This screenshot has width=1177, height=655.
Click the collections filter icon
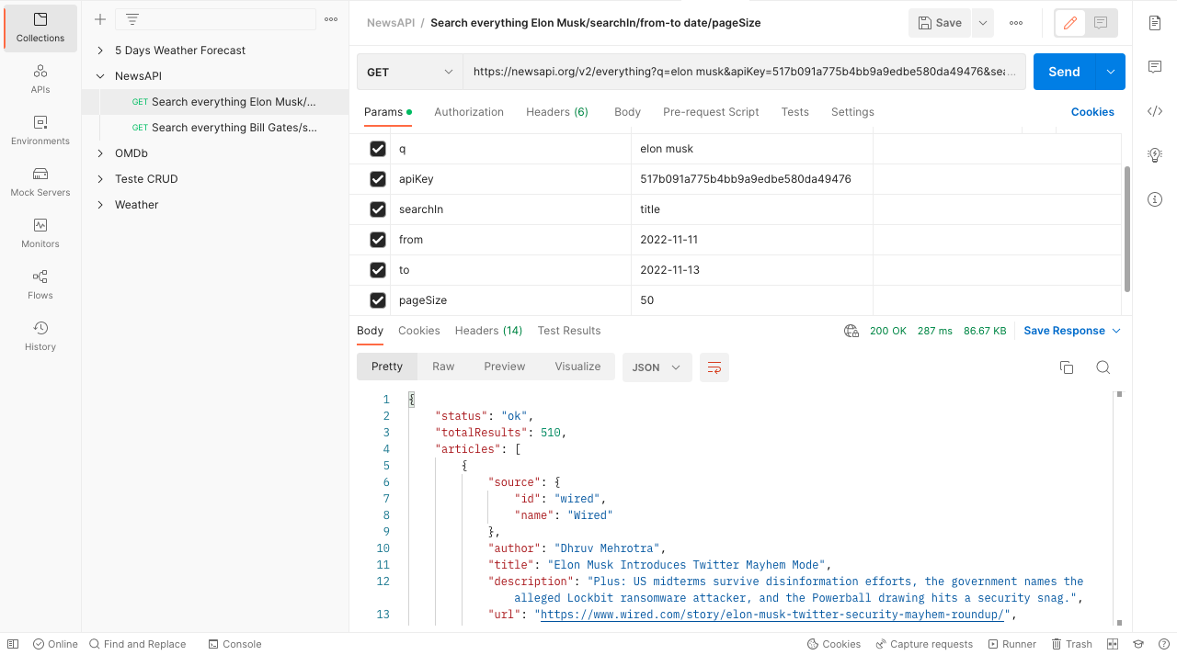[x=132, y=19]
